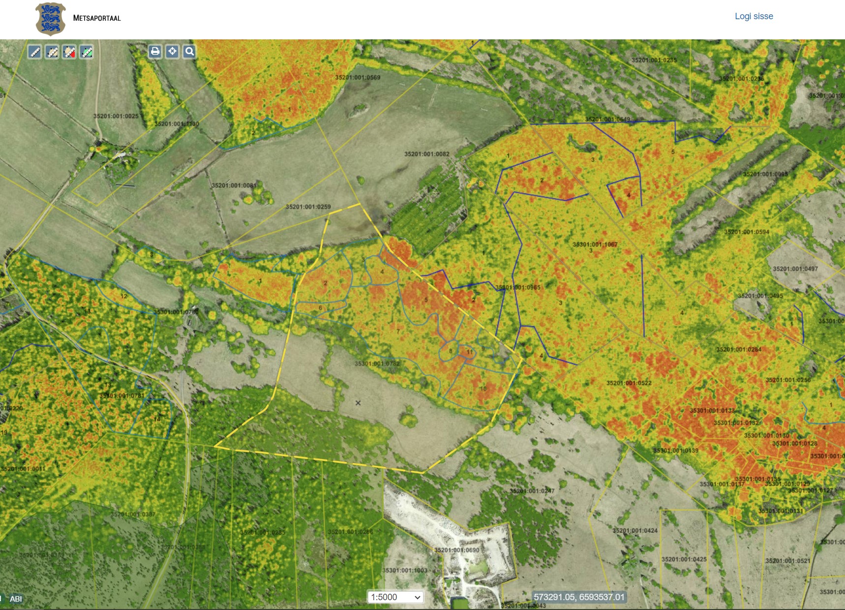Image resolution: width=845 pixels, height=610 pixels.
Task: Open the 1:5000 map scale dropdown
Action: tap(395, 597)
